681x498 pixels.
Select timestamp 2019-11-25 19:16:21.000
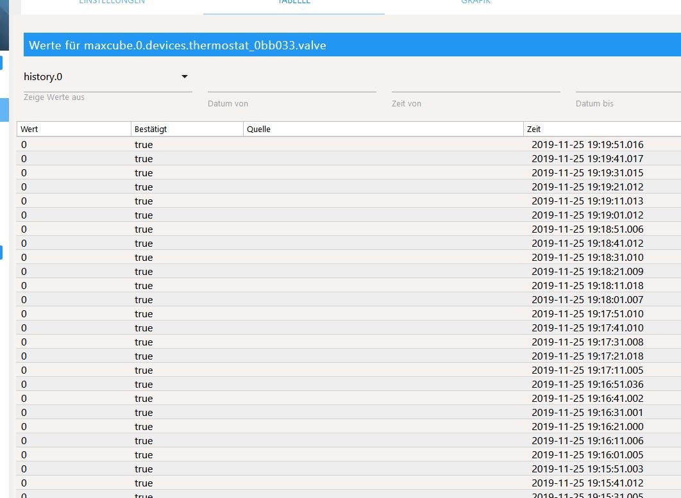(587, 427)
